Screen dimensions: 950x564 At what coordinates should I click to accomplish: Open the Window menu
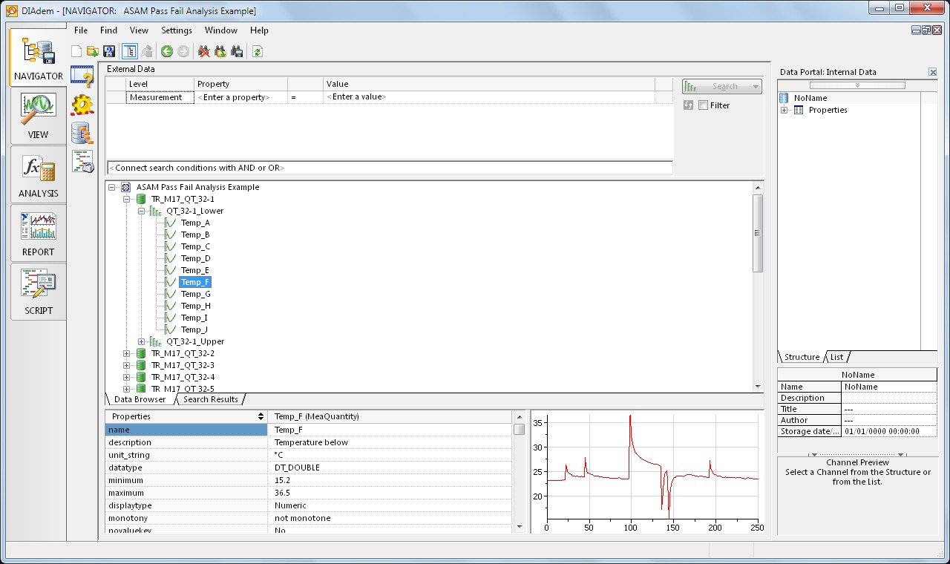pos(221,30)
